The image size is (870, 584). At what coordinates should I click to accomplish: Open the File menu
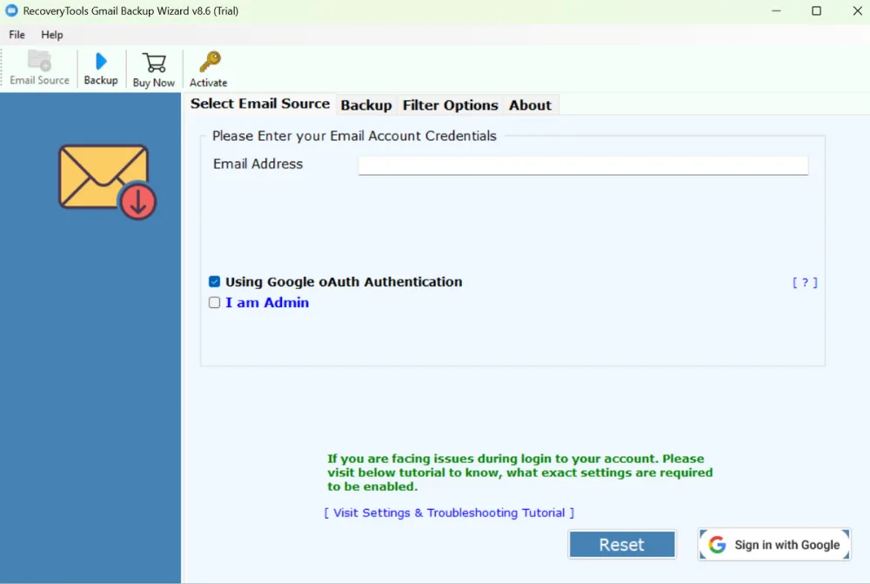[17, 35]
